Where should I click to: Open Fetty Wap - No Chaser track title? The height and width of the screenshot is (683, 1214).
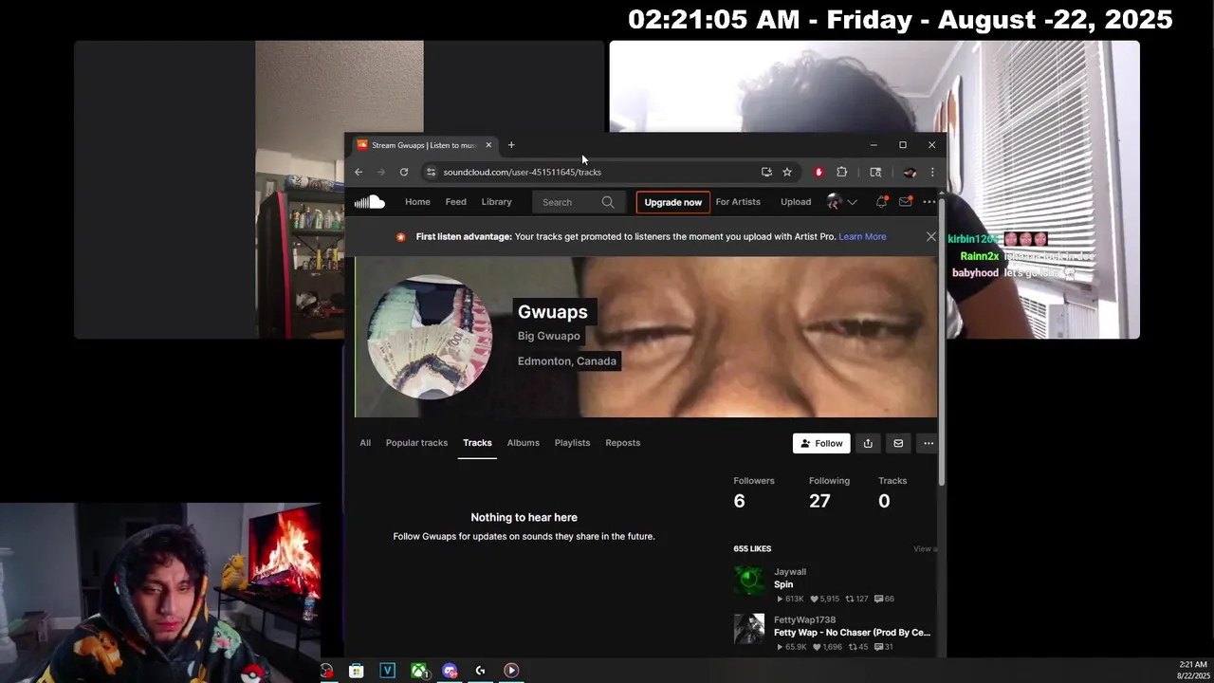coord(852,633)
